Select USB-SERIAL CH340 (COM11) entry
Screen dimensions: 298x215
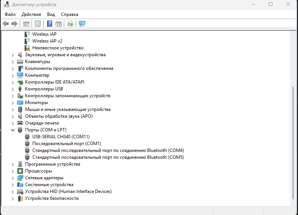click(61, 137)
